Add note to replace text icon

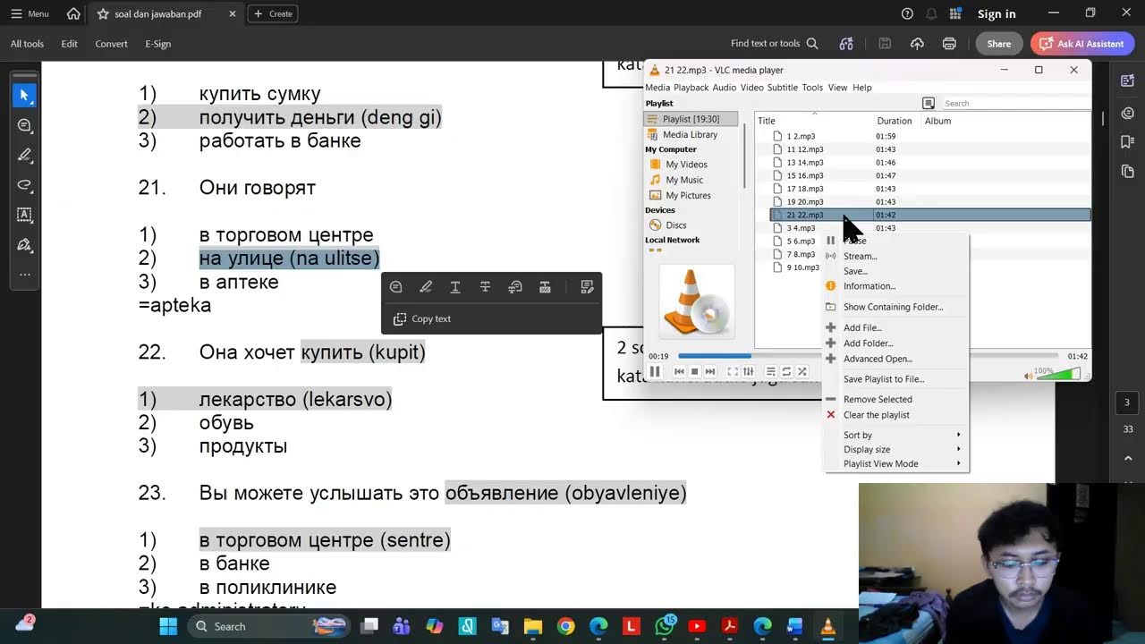click(x=515, y=287)
